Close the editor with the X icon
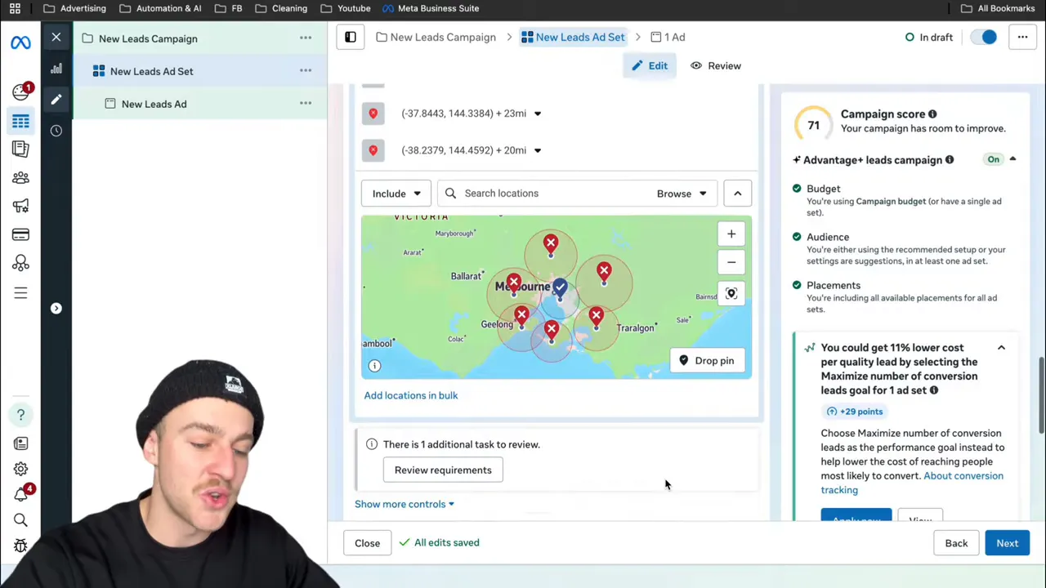The height and width of the screenshot is (588, 1046). click(x=56, y=37)
